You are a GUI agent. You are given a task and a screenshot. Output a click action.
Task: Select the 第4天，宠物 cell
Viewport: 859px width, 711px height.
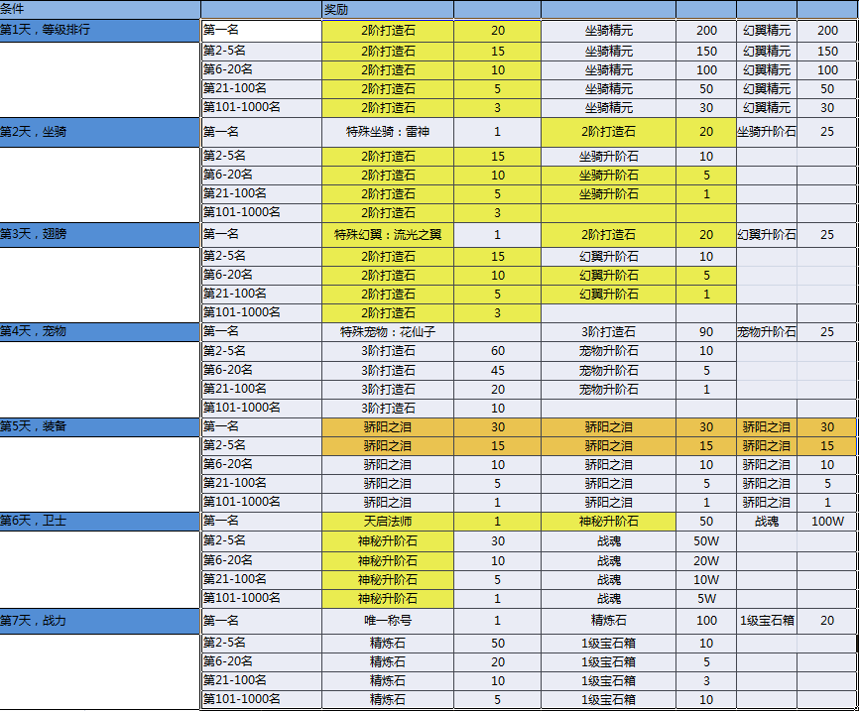pyautogui.click(x=99, y=331)
